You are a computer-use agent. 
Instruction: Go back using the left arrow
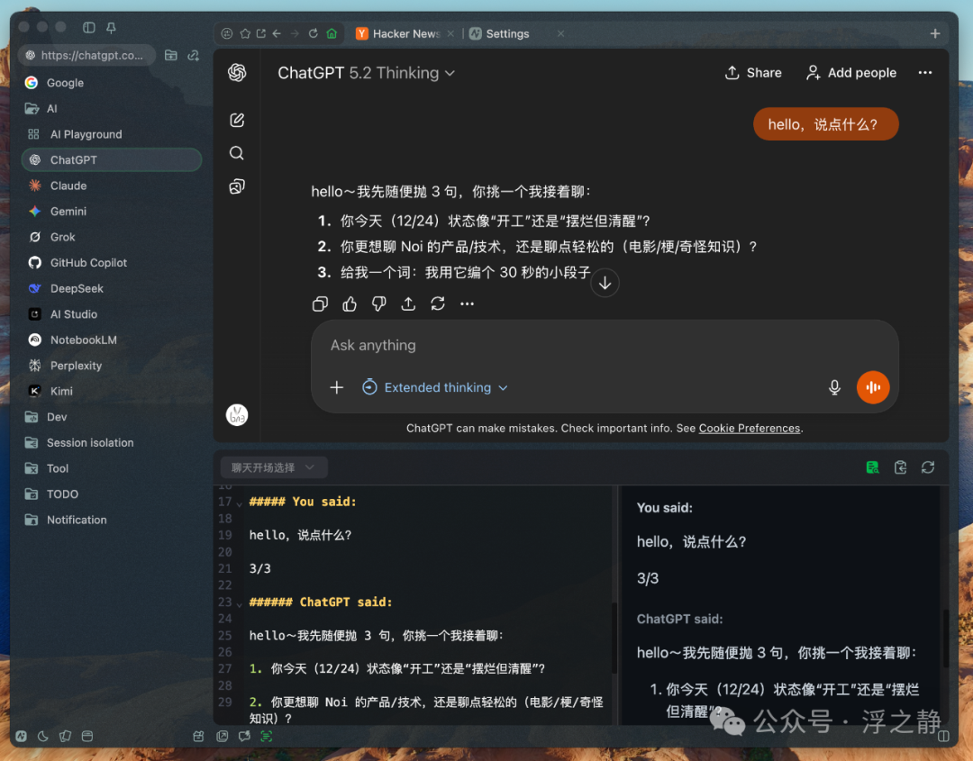(277, 33)
